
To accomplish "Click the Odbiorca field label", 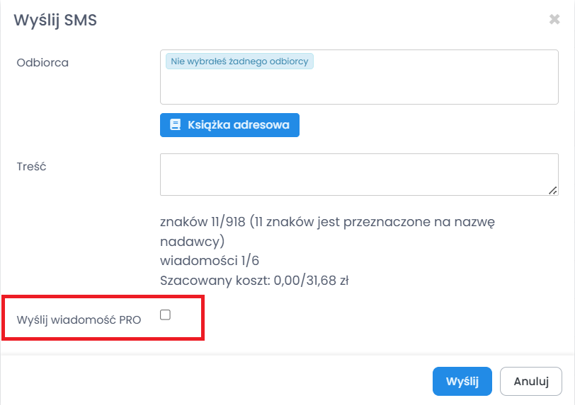I will tap(42, 62).
